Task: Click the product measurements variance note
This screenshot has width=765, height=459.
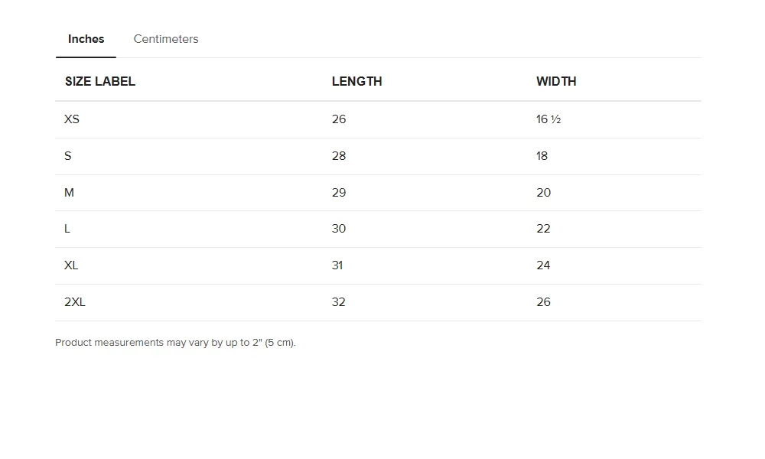Action: coord(175,343)
